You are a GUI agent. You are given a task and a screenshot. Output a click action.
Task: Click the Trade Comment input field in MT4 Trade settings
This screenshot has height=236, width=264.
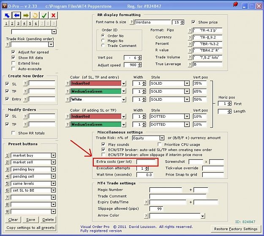pyautogui.click(x=178, y=196)
